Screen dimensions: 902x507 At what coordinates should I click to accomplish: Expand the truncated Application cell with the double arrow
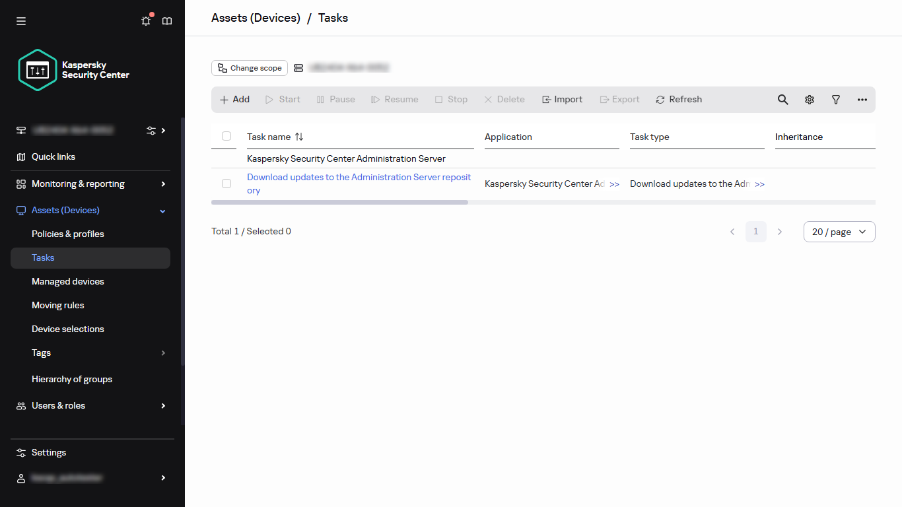coord(613,184)
